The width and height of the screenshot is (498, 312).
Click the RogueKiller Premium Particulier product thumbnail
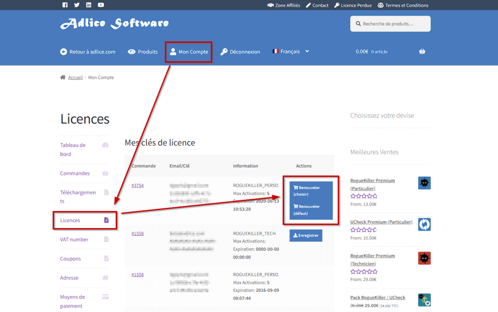(x=424, y=183)
